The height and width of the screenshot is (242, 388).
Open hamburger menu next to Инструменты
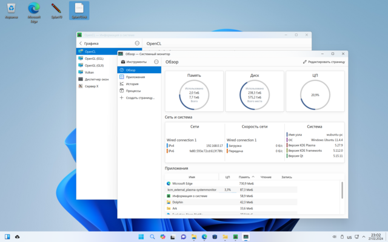pos(156,62)
